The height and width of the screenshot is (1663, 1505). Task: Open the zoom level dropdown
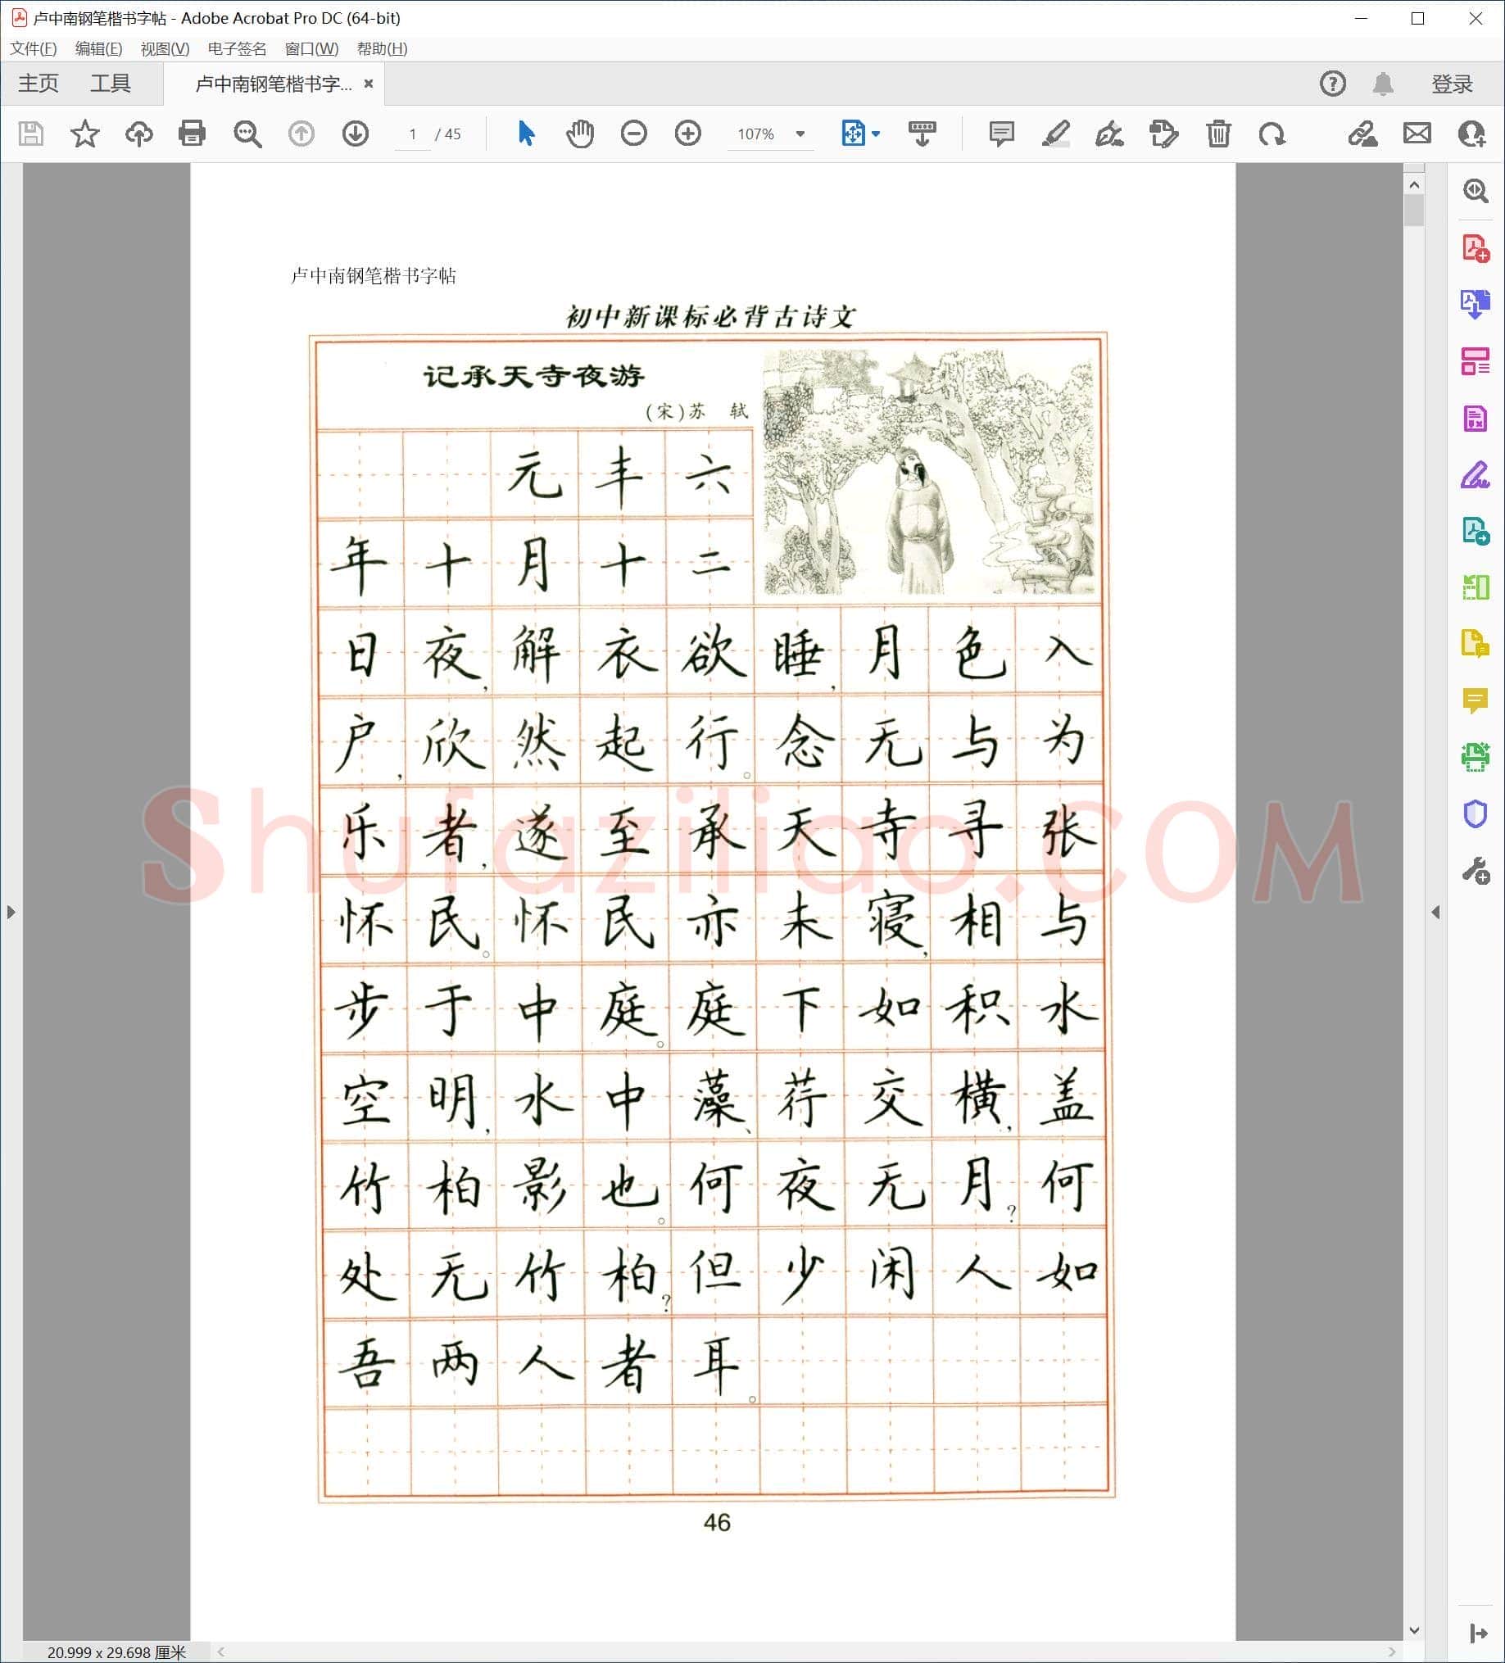800,134
